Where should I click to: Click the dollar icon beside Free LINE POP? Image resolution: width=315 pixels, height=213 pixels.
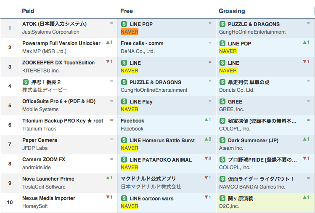coord(124,24)
